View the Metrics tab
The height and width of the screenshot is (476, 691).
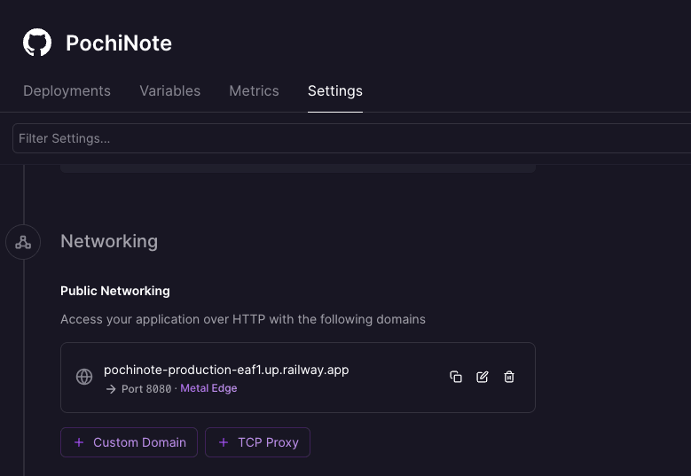[254, 90]
